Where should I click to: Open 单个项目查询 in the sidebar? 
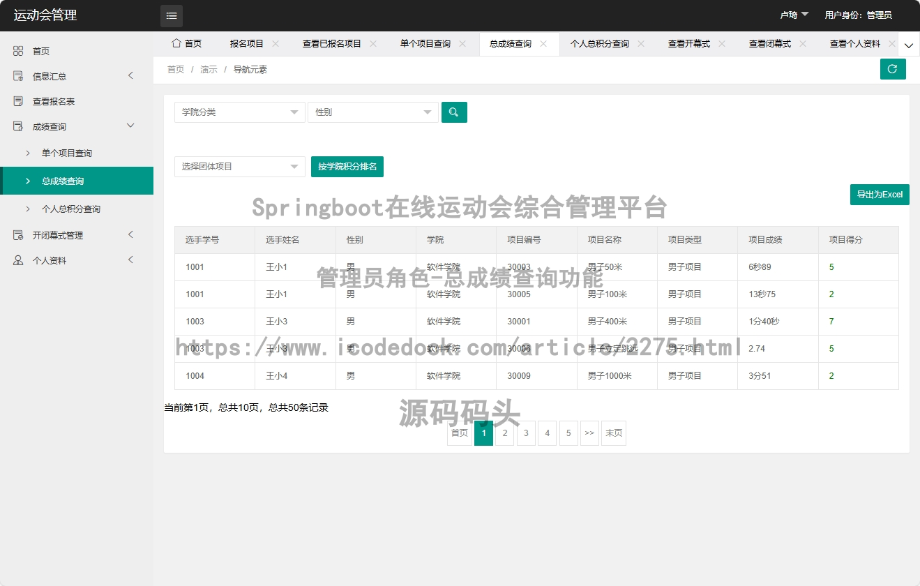(77, 153)
